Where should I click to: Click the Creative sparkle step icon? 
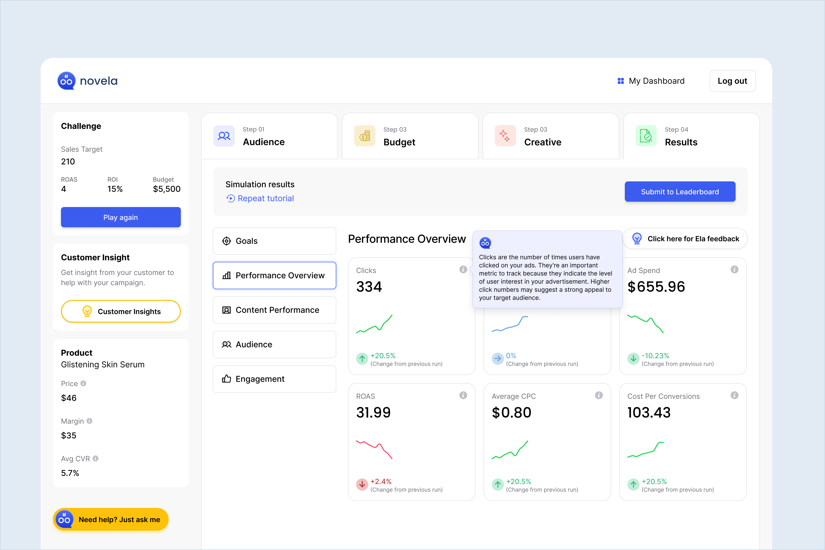pos(505,136)
